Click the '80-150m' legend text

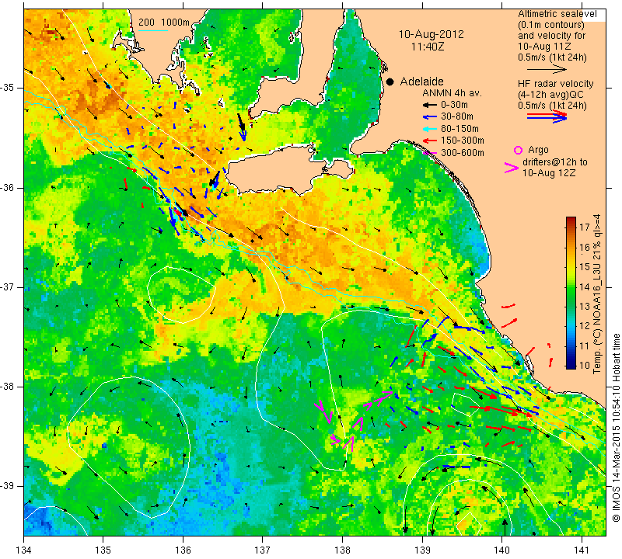click(x=460, y=129)
